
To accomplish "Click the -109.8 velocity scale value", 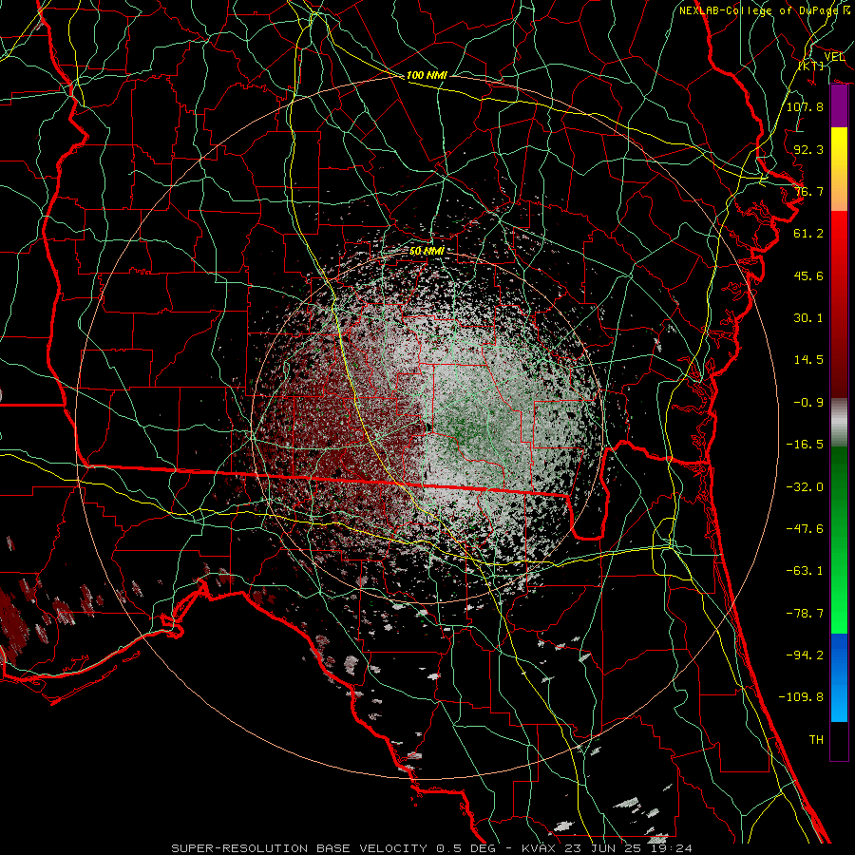I will pyautogui.click(x=801, y=697).
